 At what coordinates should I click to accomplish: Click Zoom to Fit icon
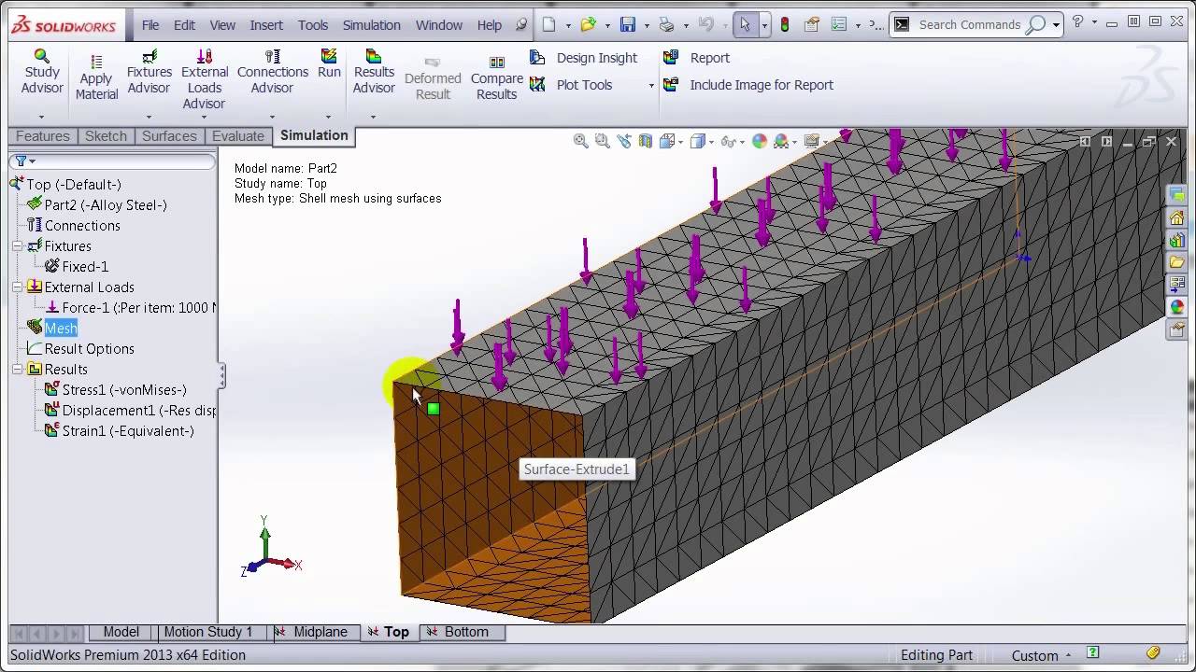coord(581,141)
